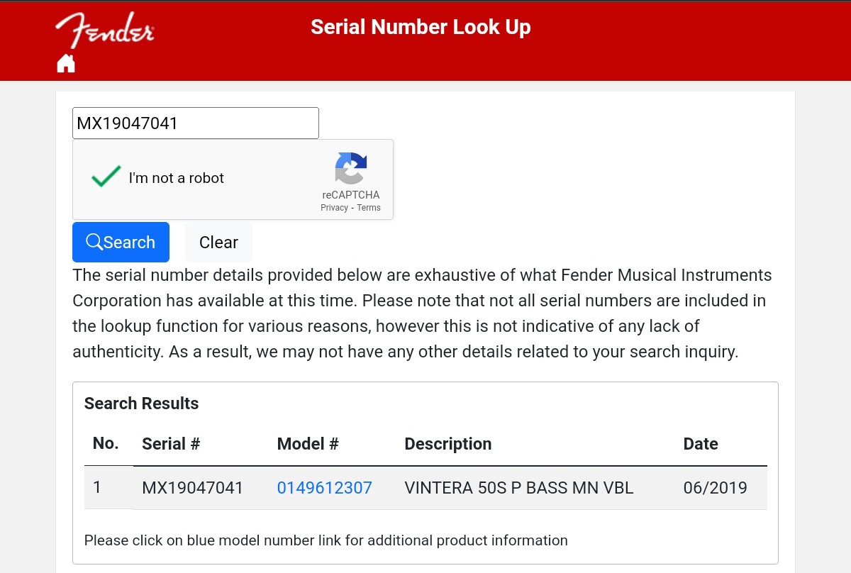Open the reCAPTCHA Terms link
Viewport: 851px width, 573px height.
(369, 208)
